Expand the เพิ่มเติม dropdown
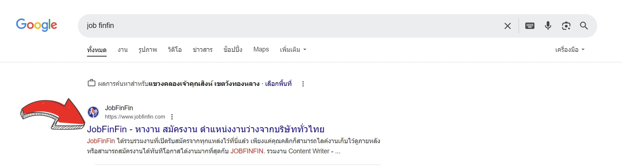This screenshot has width=622, height=166. pyautogui.click(x=293, y=50)
